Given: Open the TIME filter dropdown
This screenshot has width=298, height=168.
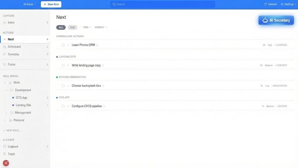Looking at the screenshot, I should tap(87, 27).
